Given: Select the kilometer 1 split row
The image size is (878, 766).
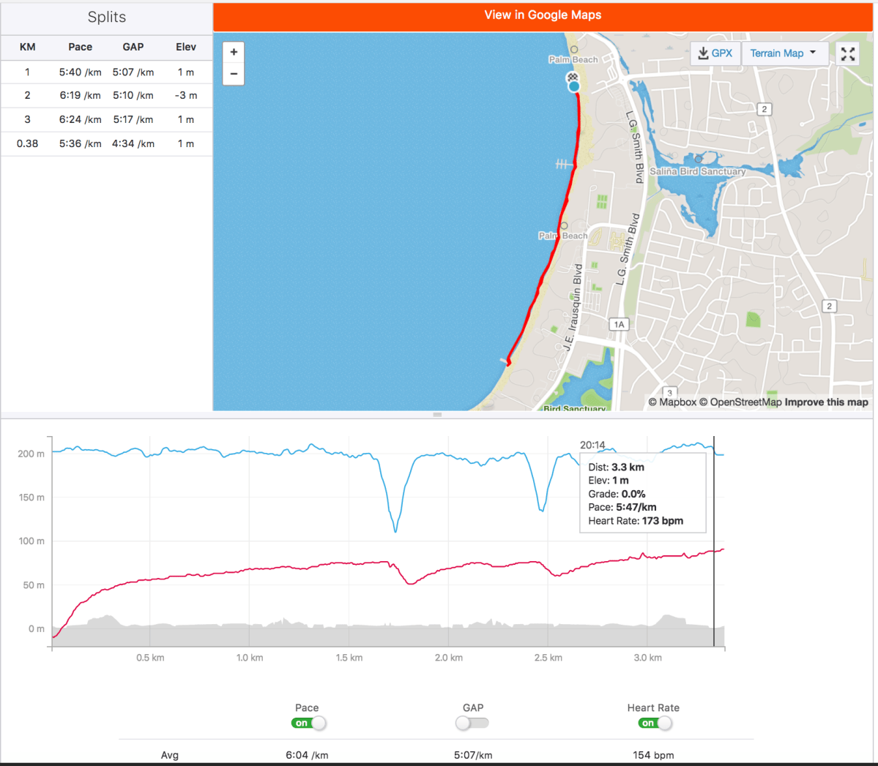Looking at the screenshot, I should [106, 72].
